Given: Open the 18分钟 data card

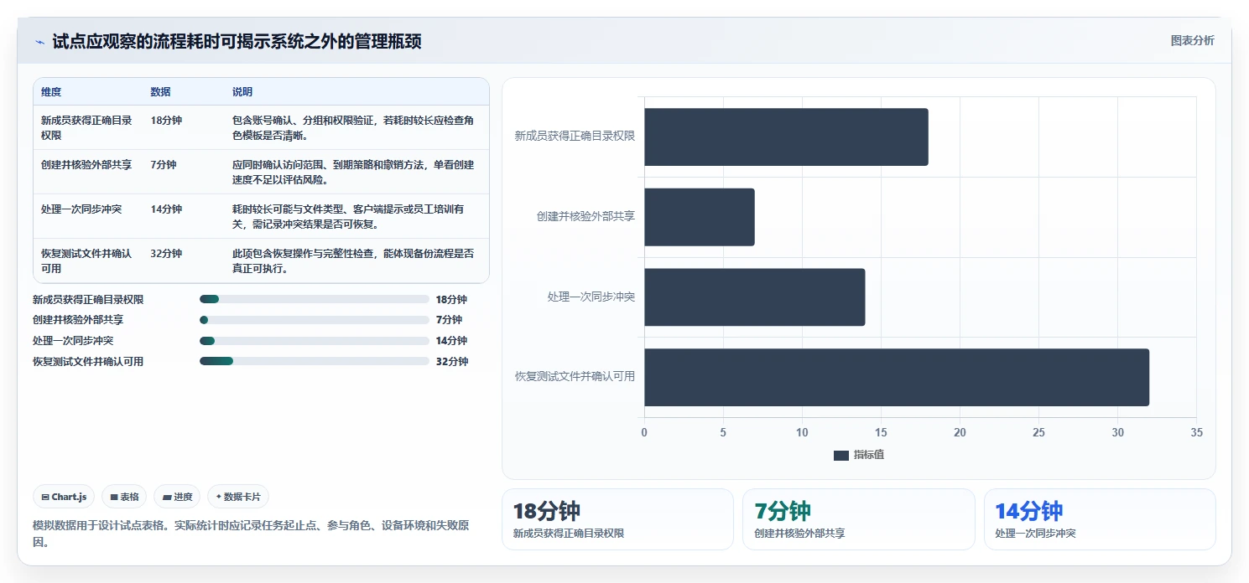Looking at the screenshot, I should 617,519.
